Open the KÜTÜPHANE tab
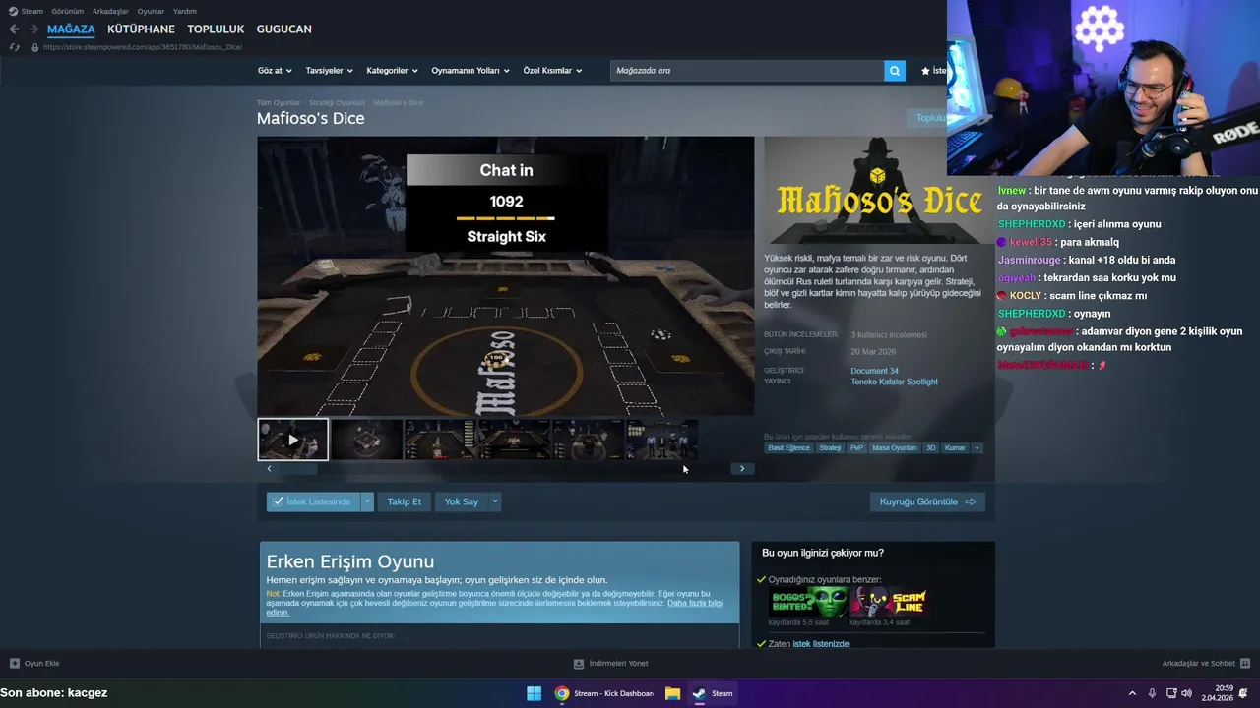The width and height of the screenshot is (1260, 708). click(141, 29)
